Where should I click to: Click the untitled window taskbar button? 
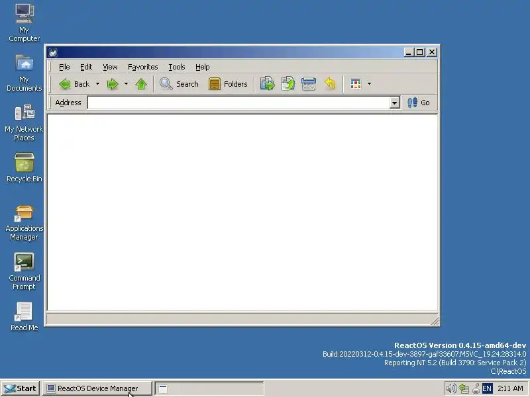tap(209, 388)
